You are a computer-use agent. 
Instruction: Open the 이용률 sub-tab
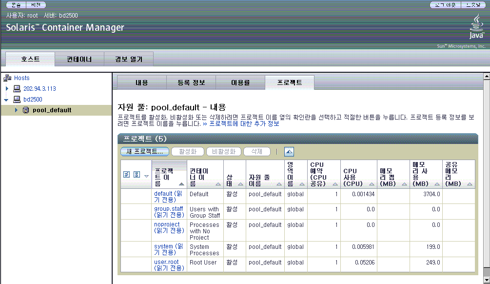[240, 82]
